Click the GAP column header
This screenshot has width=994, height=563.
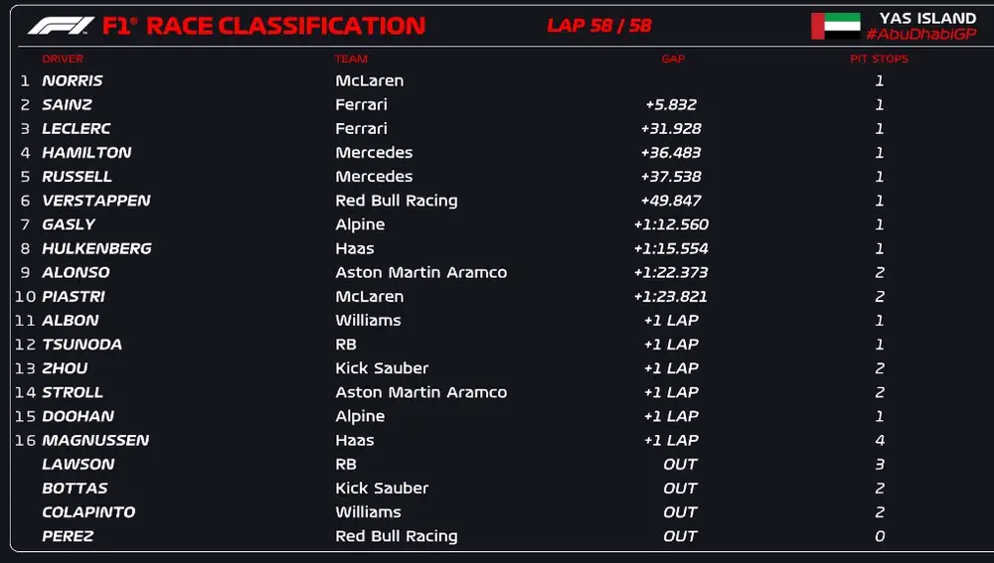(673, 59)
